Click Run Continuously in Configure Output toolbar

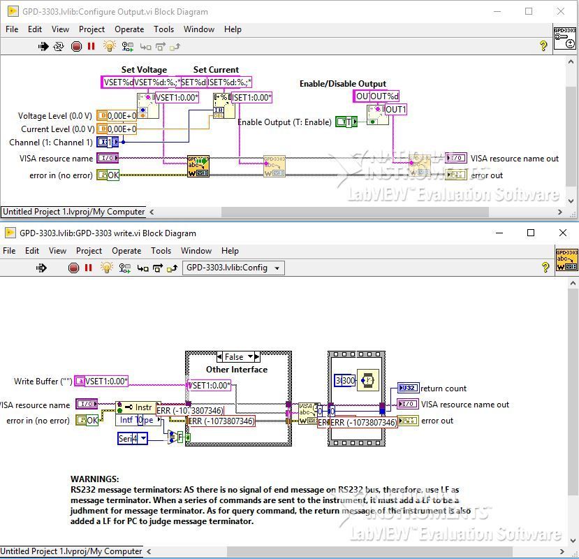pos(59,47)
